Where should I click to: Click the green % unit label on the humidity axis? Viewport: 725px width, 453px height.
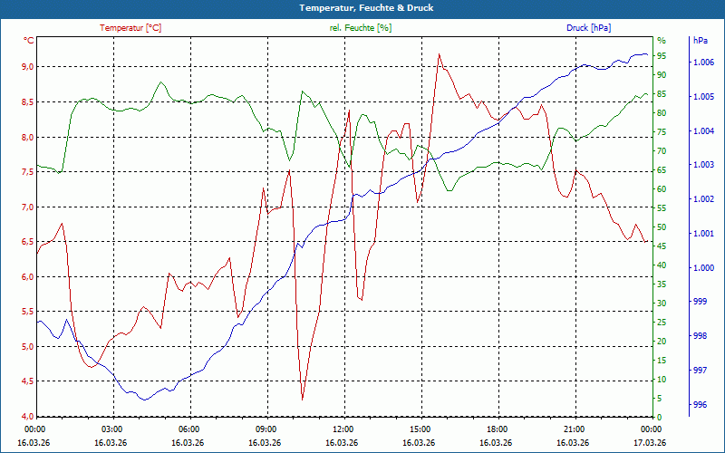click(662, 41)
